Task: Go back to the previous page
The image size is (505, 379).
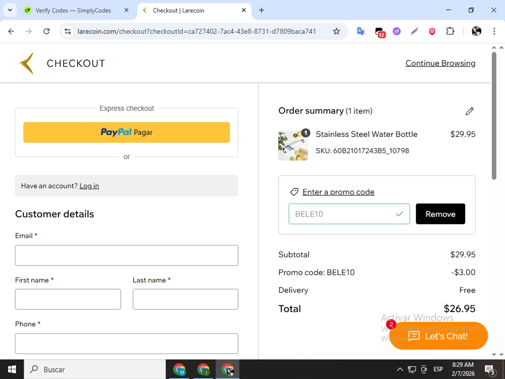Action: 11,31
